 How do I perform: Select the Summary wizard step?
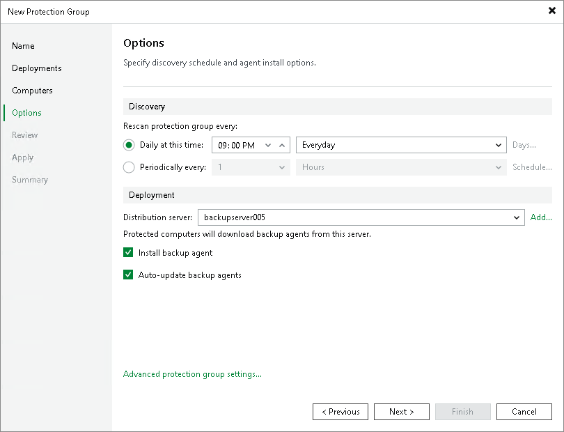(29, 180)
